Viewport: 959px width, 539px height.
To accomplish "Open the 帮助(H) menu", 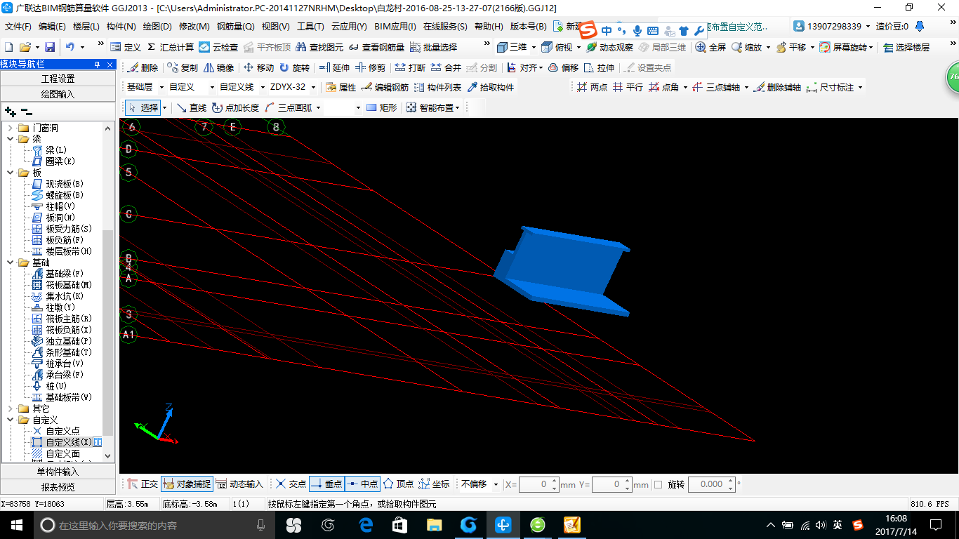I will click(x=489, y=27).
